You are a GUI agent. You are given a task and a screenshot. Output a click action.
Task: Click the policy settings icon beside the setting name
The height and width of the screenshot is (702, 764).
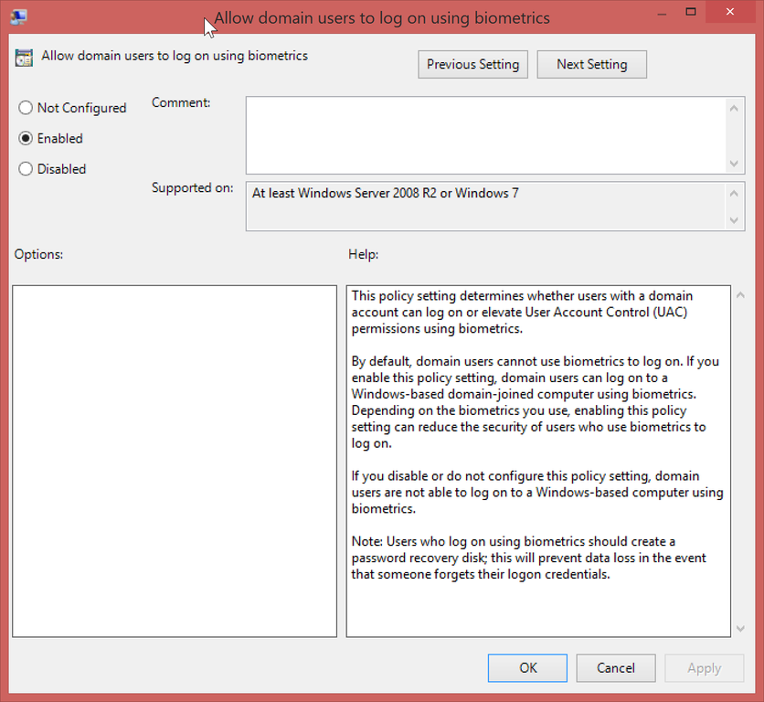pos(24,57)
